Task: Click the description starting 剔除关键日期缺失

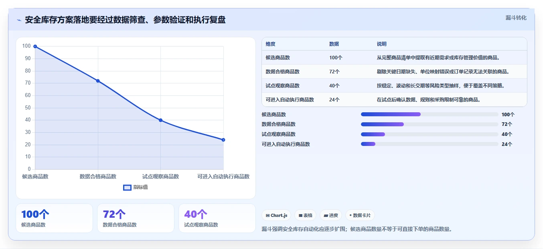Action: click(443, 72)
